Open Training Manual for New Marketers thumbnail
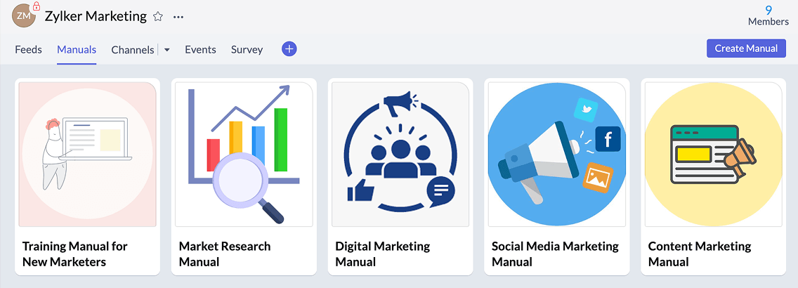This screenshot has height=288, width=798. point(87,155)
